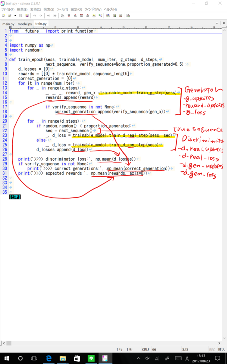Screen dimensions: 227x364
Task: Open Task View in taskbar
Action: pyautogui.click(x=34, y=358)
